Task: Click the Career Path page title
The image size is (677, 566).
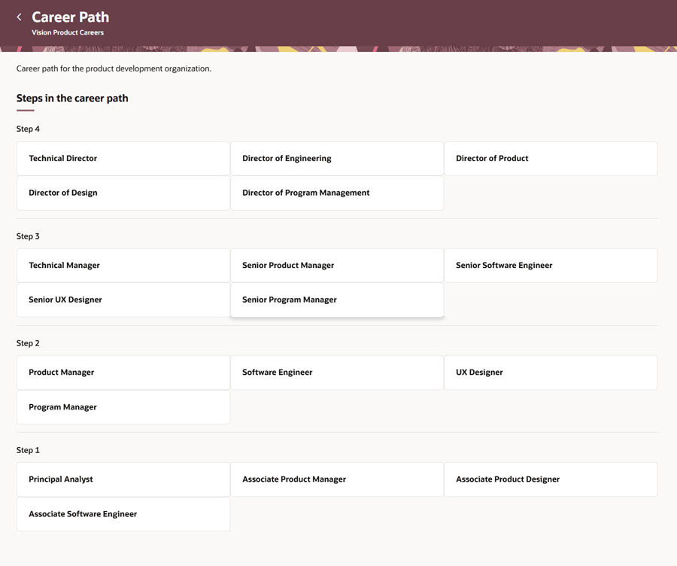Action: click(x=70, y=17)
